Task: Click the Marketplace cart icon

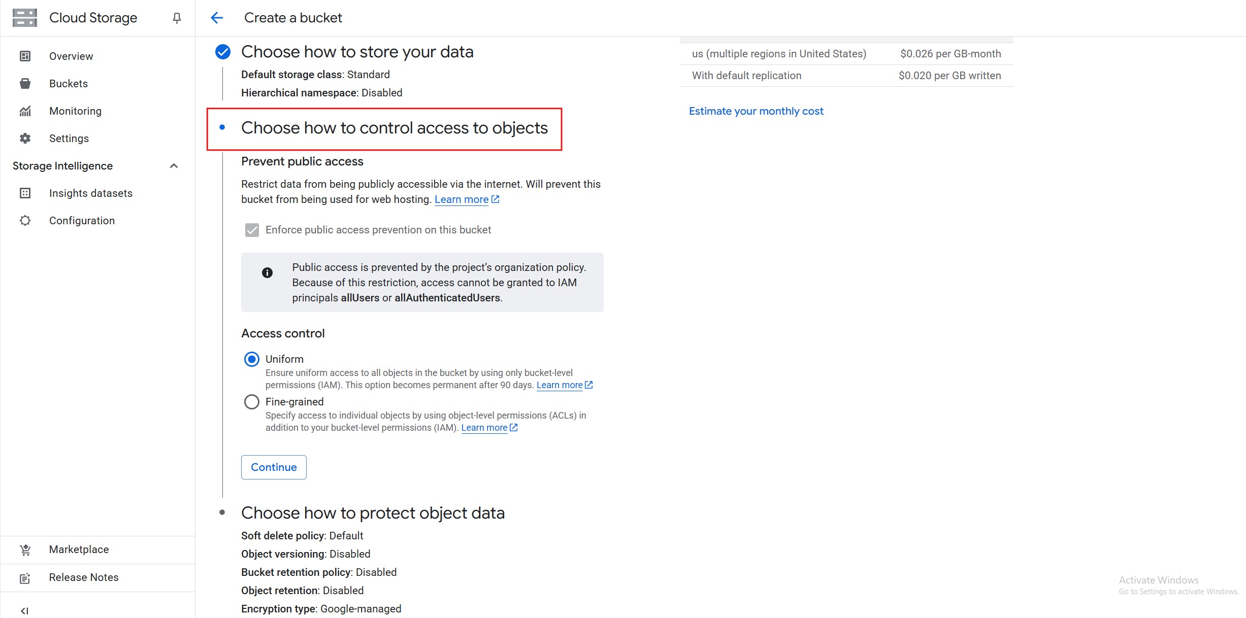Action: pyautogui.click(x=25, y=550)
